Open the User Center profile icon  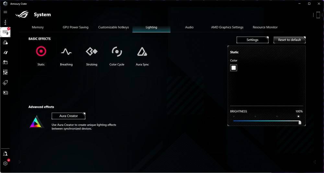click(6, 154)
